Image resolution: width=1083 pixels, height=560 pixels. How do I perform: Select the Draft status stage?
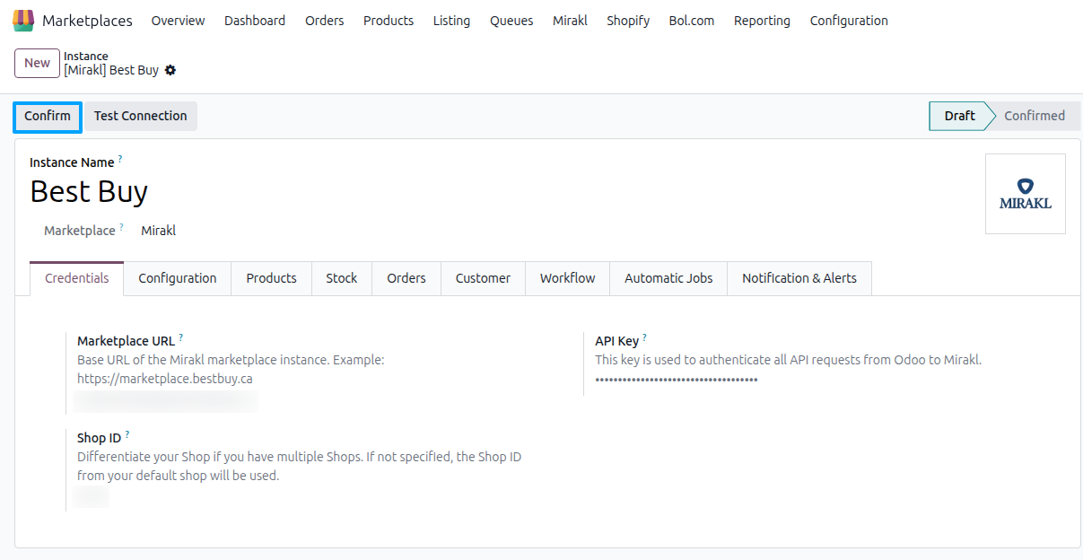point(958,116)
